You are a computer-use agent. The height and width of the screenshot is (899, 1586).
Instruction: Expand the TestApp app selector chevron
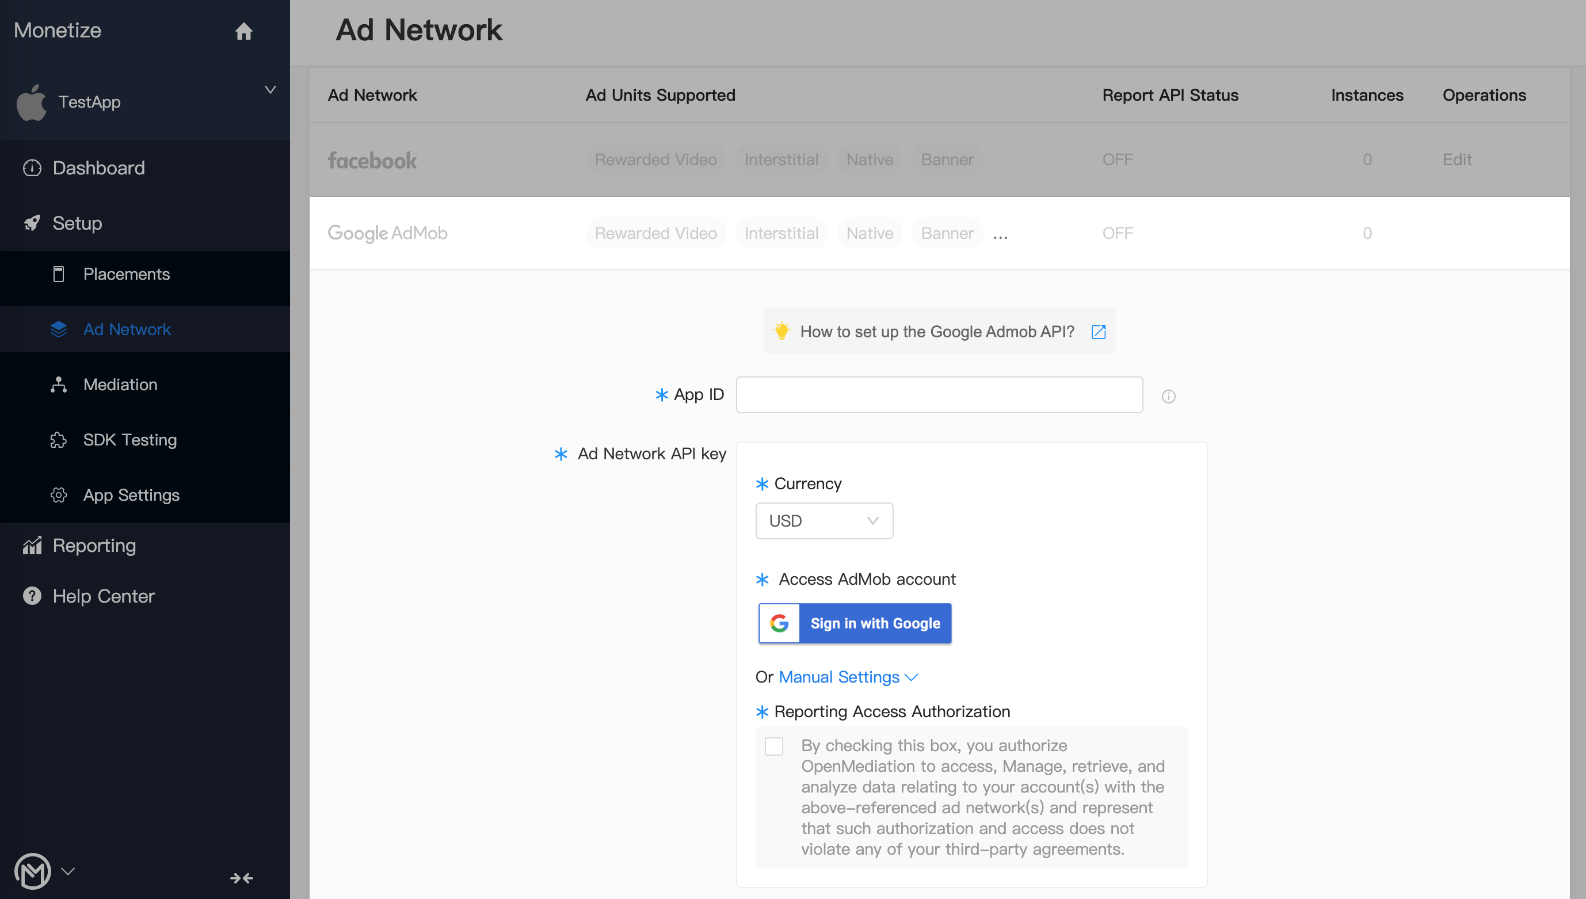click(270, 90)
